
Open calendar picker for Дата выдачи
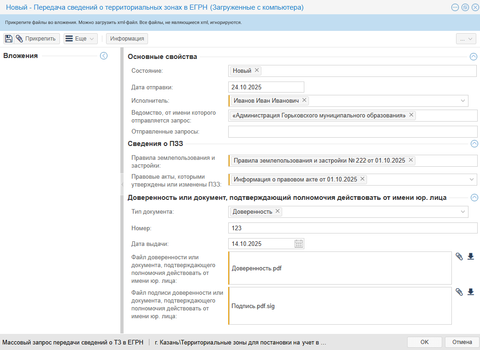tap(299, 244)
